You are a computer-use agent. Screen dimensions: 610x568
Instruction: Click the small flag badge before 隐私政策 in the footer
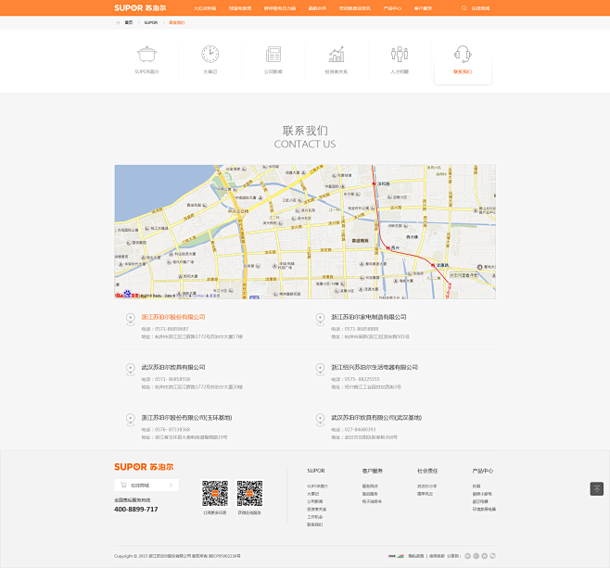(x=396, y=556)
